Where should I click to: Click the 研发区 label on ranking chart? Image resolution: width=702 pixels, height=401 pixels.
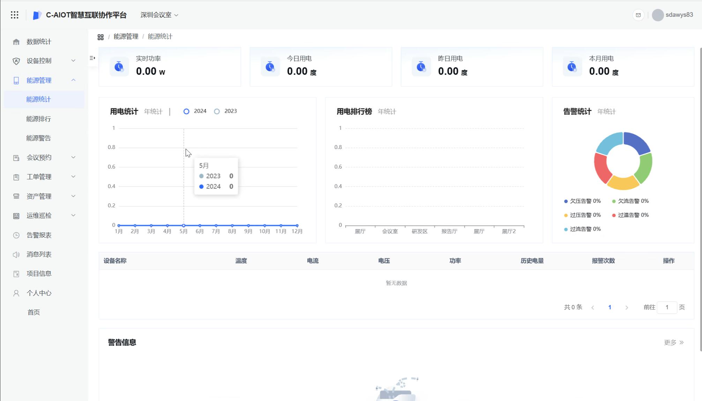[419, 231]
